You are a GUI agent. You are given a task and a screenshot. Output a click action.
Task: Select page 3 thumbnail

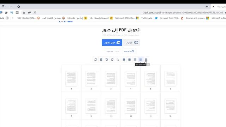click(111, 78)
